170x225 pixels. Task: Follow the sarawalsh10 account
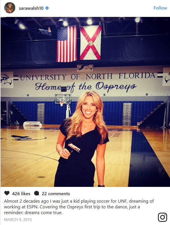tap(160, 8)
